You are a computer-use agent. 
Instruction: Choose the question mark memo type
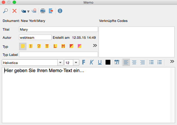click(x=39, y=46)
